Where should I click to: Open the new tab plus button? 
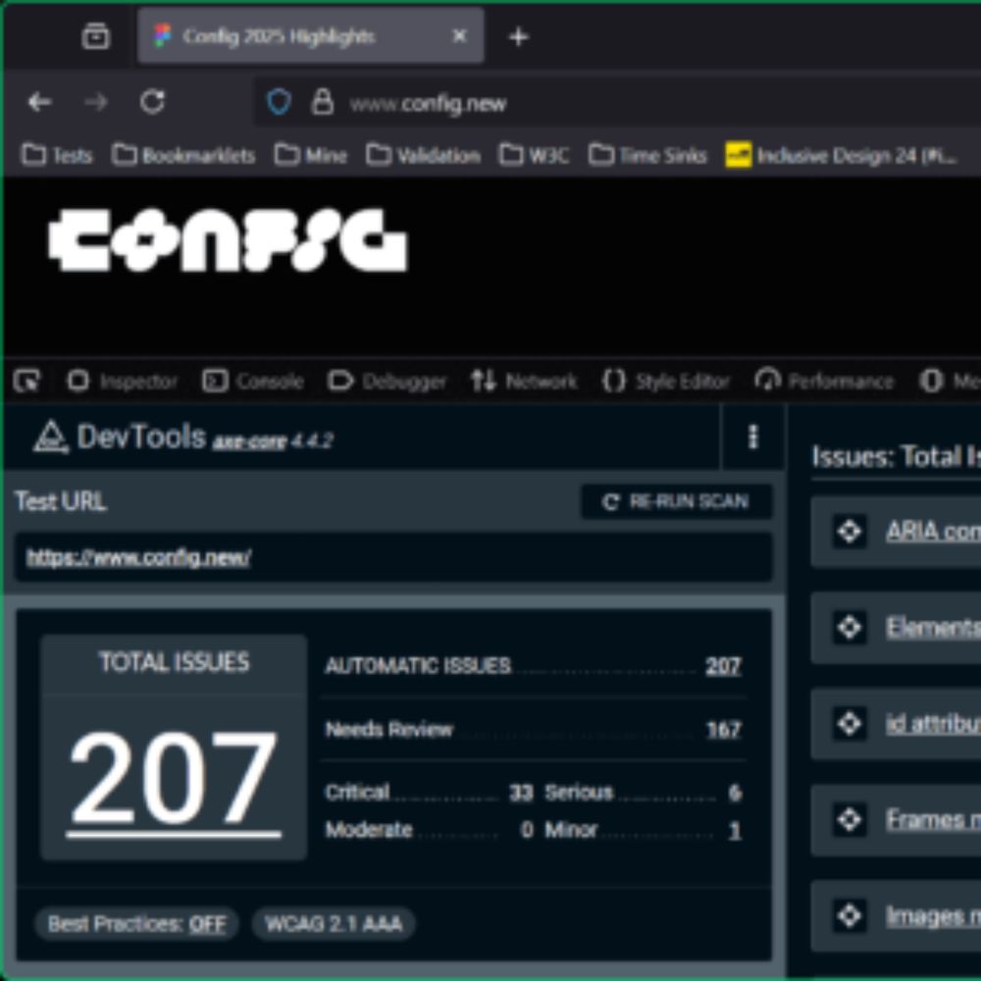pyautogui.click(x=518, y=37)
